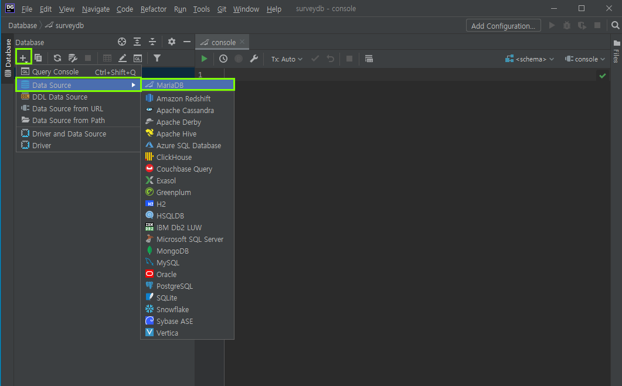Open the Database panel gear options
This screenshot has height=386, width=622.
point(171,42)
